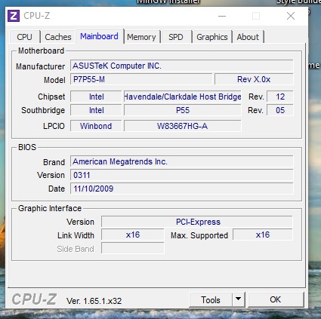Image resolution: width=321 pixels, height=319 pixels.
Task: Switch to the Graphics tab
Action: coord(212,37)
